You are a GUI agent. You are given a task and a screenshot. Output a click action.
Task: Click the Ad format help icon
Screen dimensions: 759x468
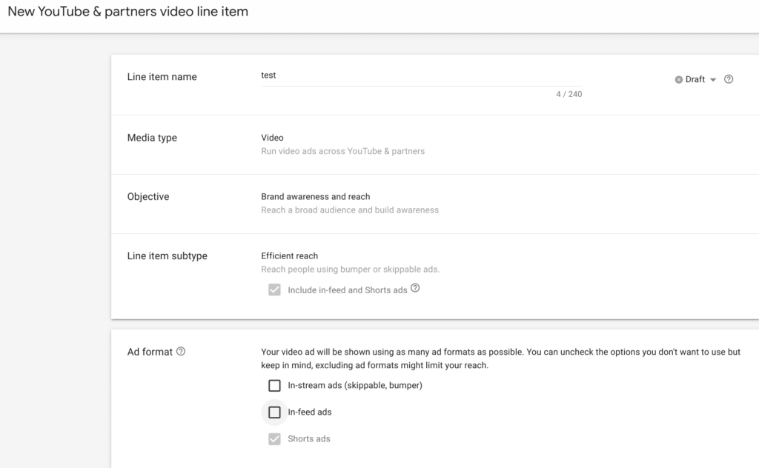click(x=182, y=352)
